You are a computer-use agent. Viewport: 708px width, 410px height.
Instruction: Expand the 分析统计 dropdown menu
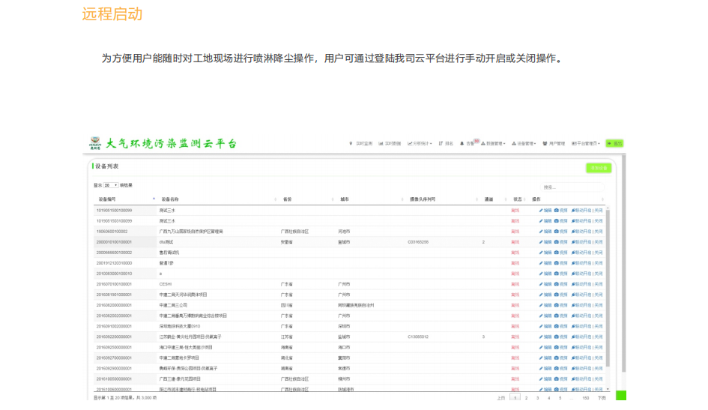420,143
